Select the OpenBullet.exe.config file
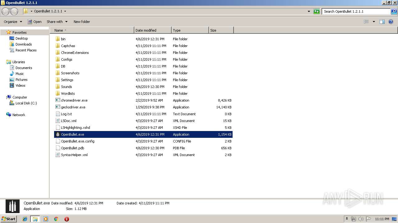This screenshot has width=398, height=223. pyautogui.click(x=77, y=141)
